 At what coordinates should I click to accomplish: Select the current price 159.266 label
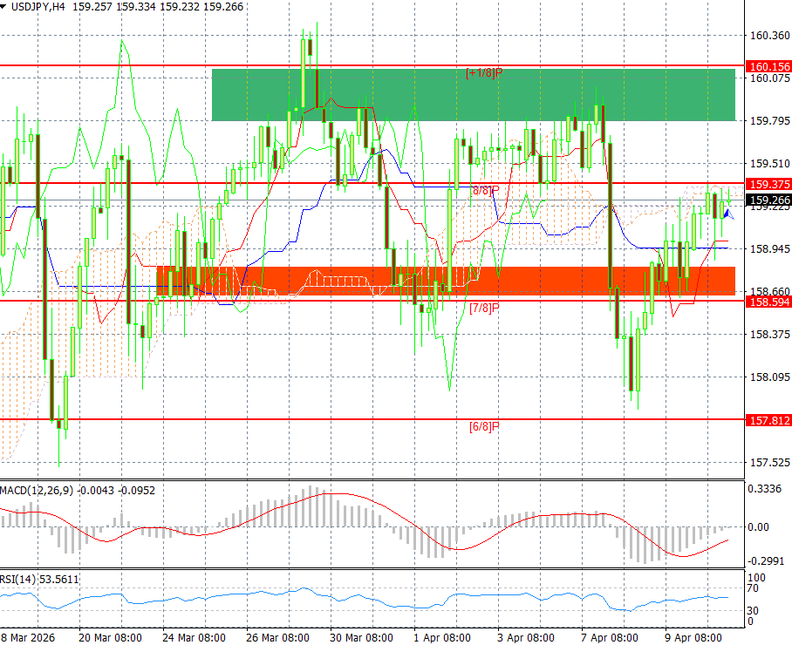[x=768, y=200]
